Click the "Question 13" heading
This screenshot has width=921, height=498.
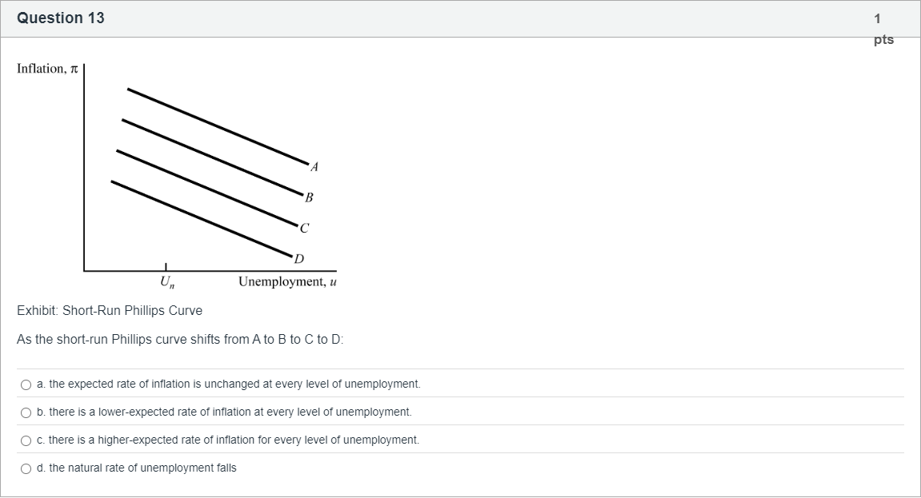[61, 18]
